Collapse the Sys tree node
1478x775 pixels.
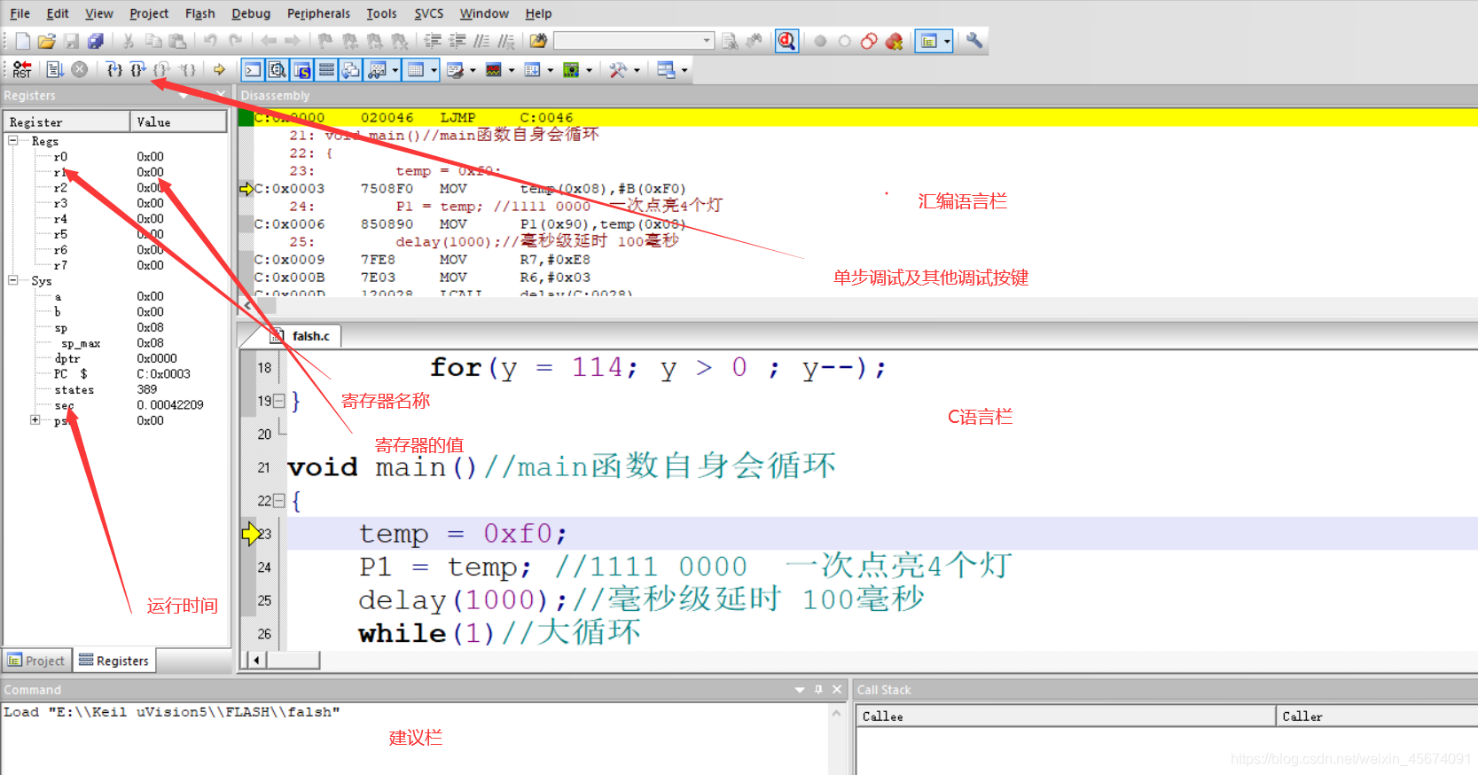[x=13, y=280]
